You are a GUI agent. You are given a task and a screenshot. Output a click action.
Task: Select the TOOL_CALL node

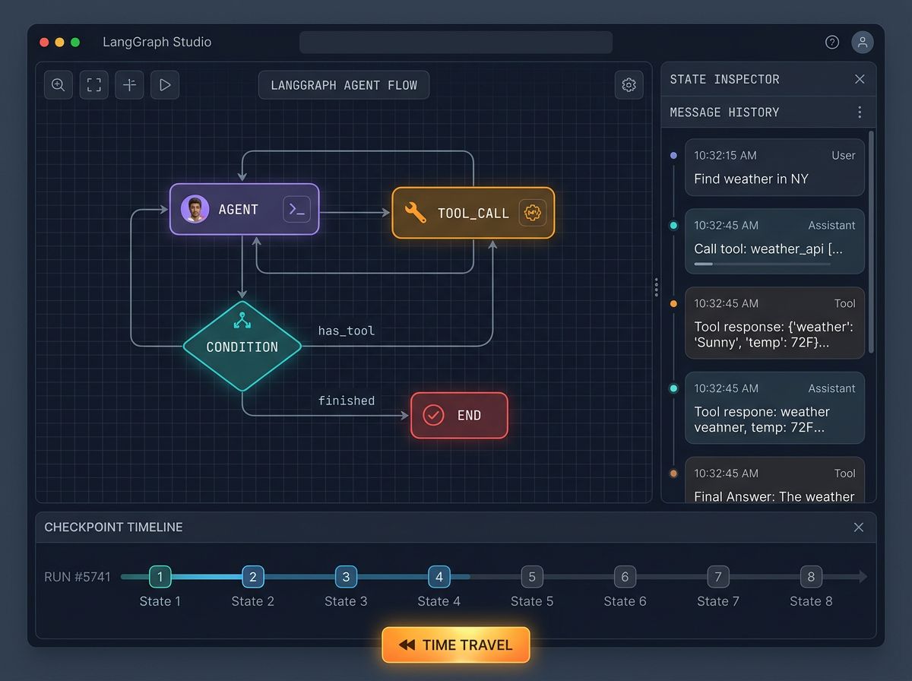pos(473,213)
